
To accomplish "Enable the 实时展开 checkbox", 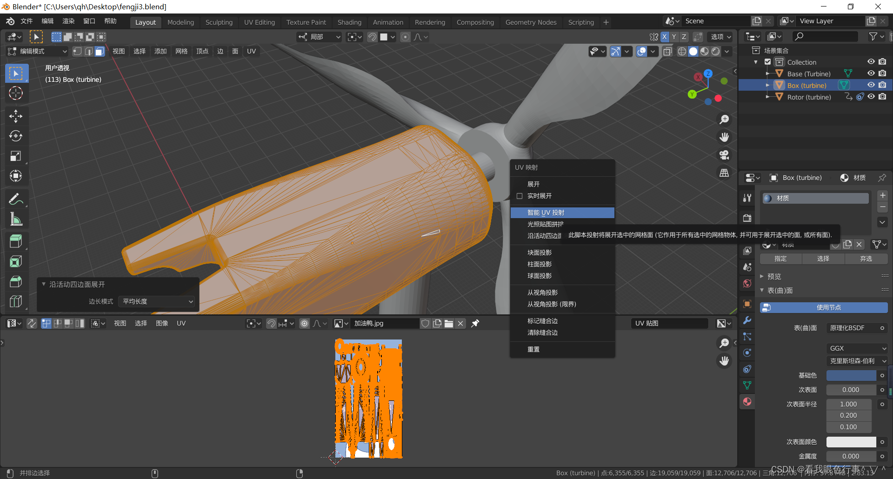I will point(520,196).
